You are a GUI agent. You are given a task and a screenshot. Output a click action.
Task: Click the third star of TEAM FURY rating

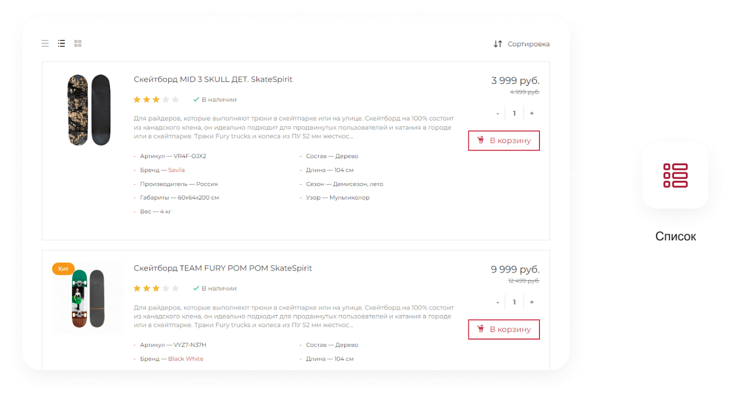click(156, 288)
